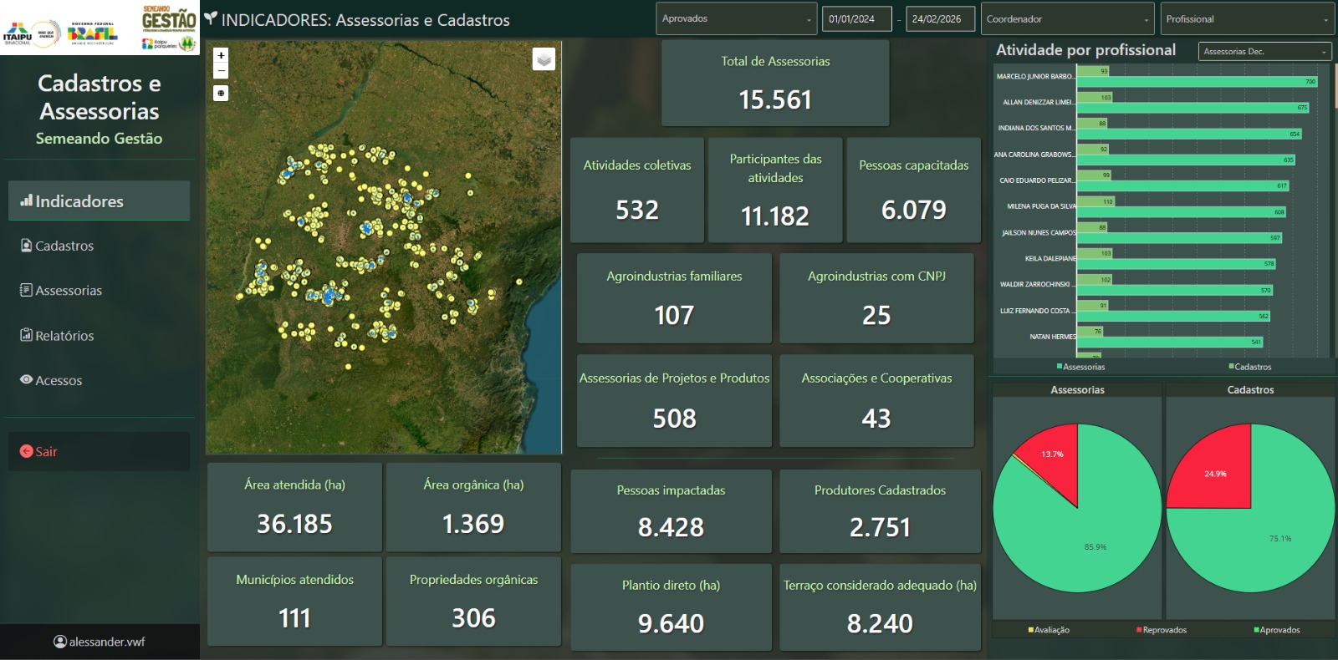The image size is (1338, 660).
Task: Click the start date field 01/01/2024
Action: [x=856, y=19]
